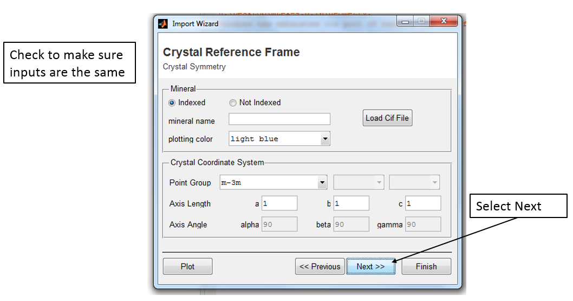Choose the Not Indexed option
Screen dimensions: 573x301
[x=233, y=103]
